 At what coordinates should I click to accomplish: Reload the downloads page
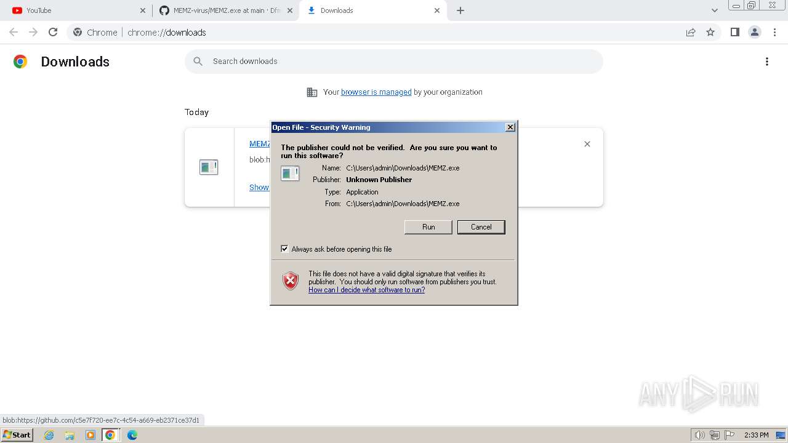point(53,32)
